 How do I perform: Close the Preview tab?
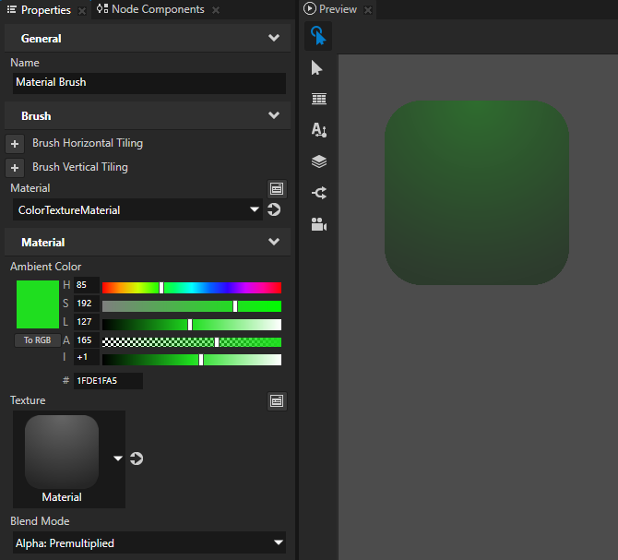pos(368,10)
